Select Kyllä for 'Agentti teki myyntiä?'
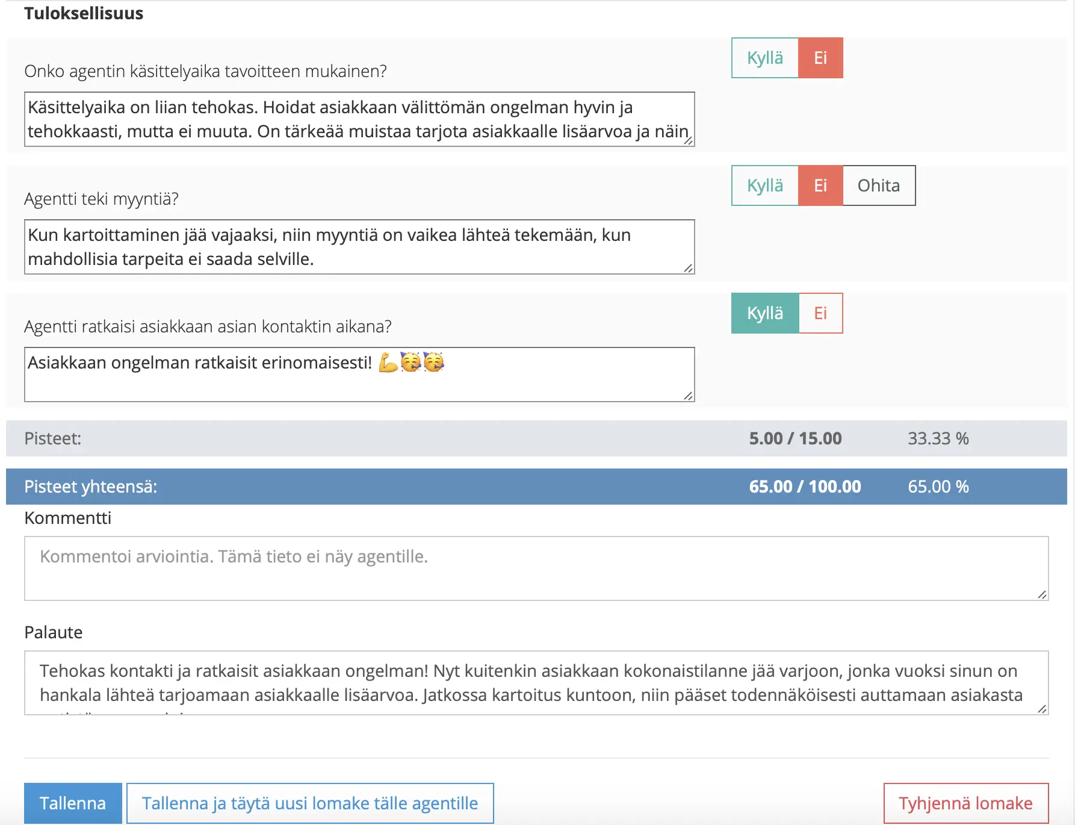The width and height of the screenshot is (1075, 825). [x=764, y=185]
